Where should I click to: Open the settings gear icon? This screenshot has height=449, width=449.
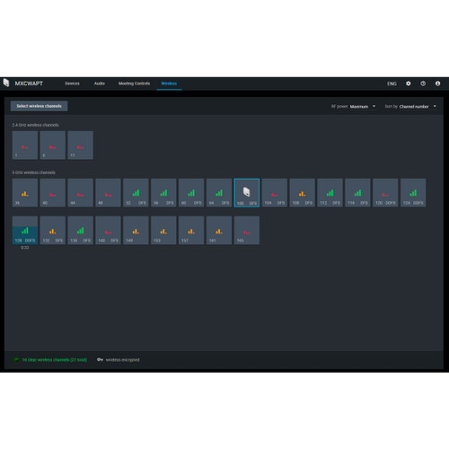pyautogui.click(x=409, y=84)
